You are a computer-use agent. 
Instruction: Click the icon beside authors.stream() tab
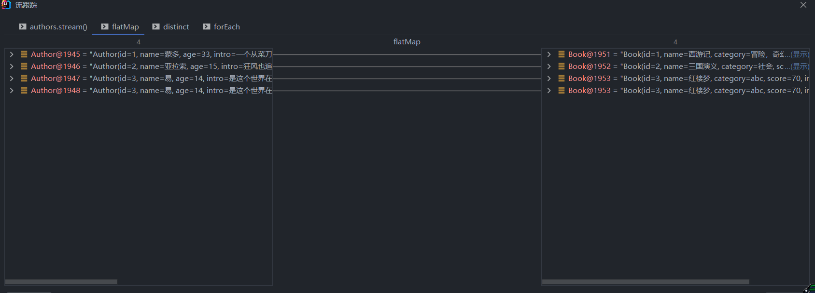point(23,27)
